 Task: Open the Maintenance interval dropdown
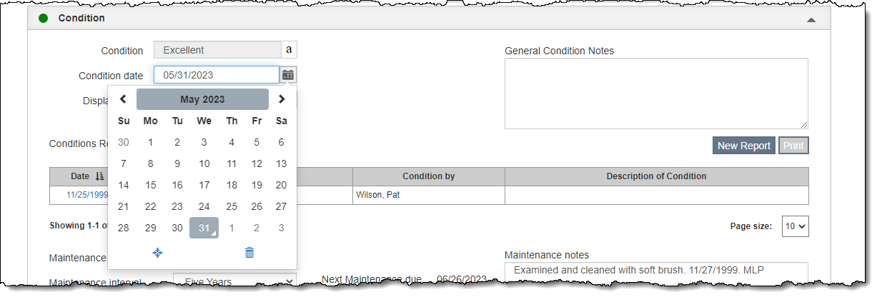(x=234, y=282)
